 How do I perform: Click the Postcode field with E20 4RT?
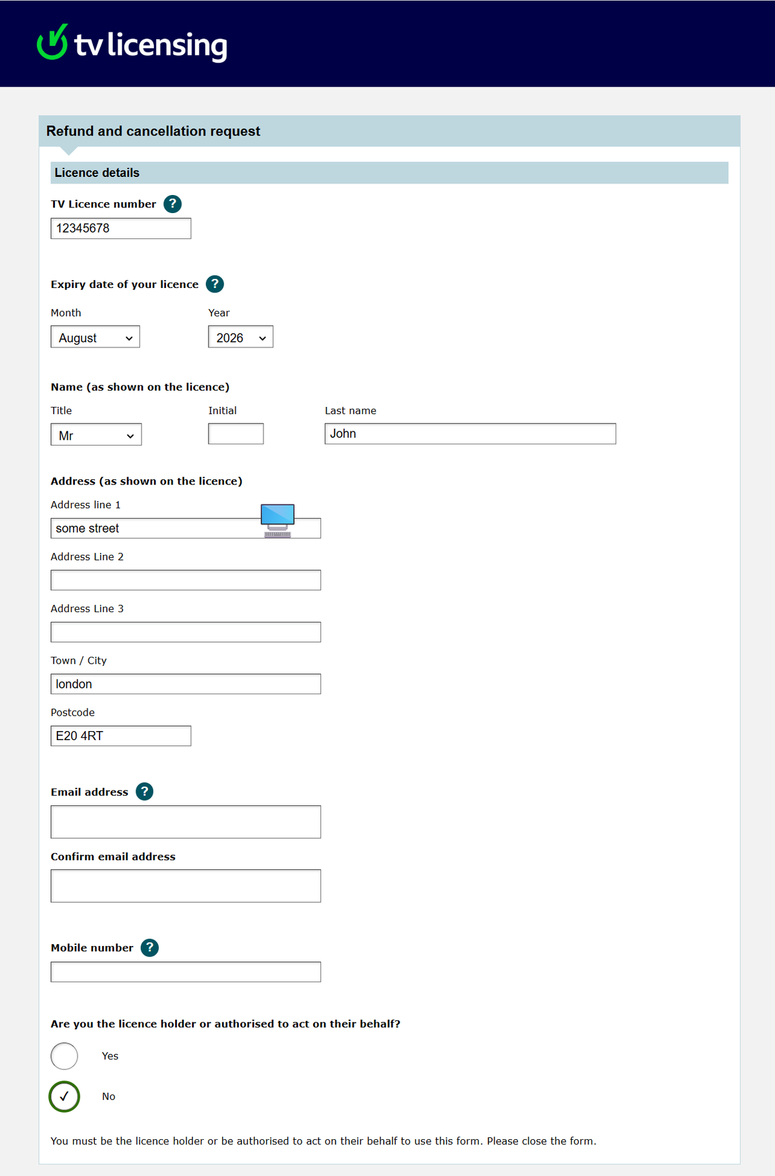pos(121,736)
